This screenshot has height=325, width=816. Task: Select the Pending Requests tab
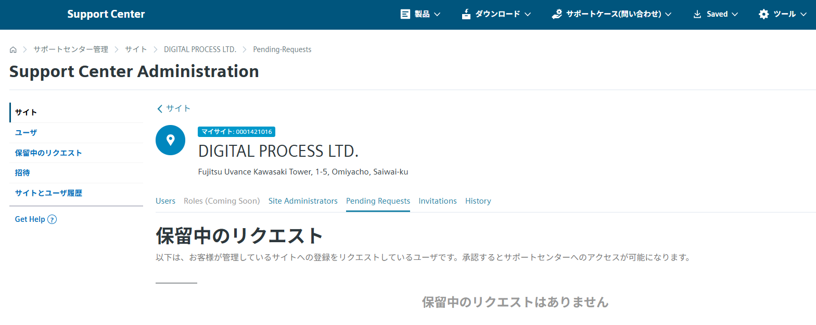[x=378, y=201]
